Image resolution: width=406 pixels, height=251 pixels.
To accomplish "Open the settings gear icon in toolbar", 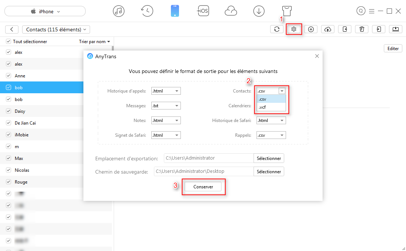I will click(x=294, y=29).
